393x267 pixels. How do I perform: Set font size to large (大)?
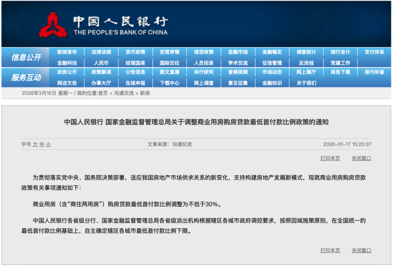point(35,144)
